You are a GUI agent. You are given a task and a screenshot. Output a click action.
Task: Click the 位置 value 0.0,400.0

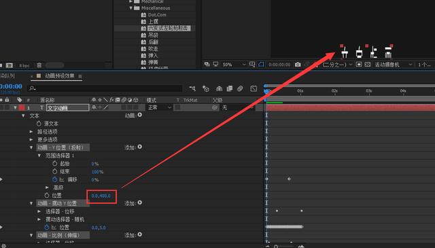(x=101, y=196)
